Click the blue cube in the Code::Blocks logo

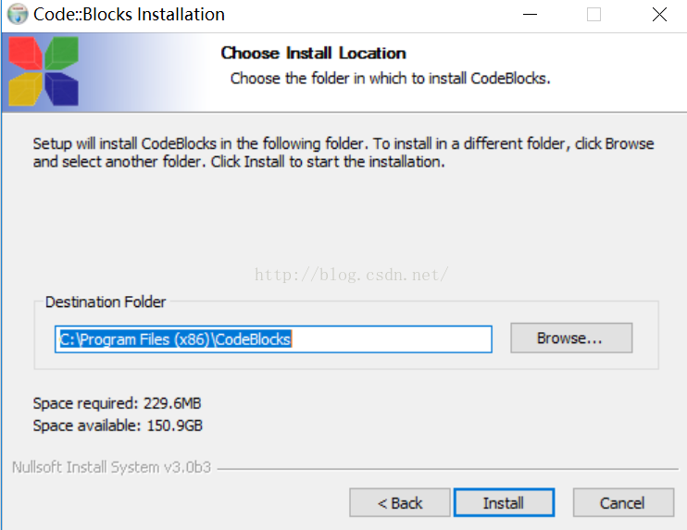[62, 90]
